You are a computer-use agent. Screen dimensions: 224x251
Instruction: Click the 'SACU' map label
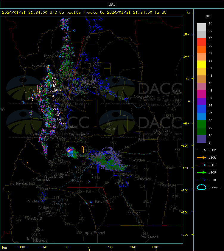click(176, 91)
